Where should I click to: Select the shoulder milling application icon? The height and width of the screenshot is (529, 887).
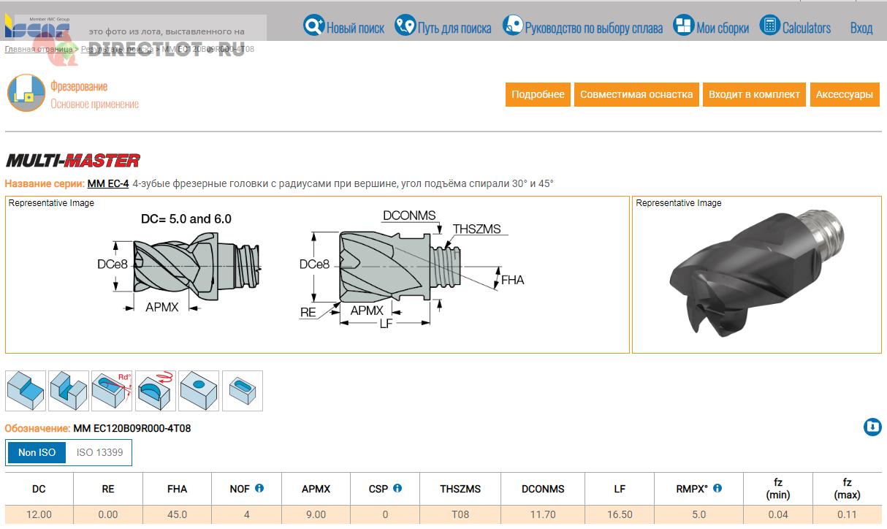pos(25,391)
